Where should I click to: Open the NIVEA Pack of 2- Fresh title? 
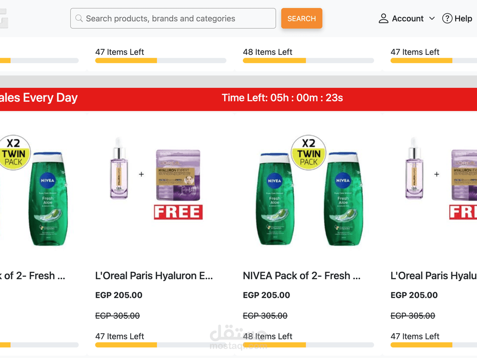coord(301,275)
